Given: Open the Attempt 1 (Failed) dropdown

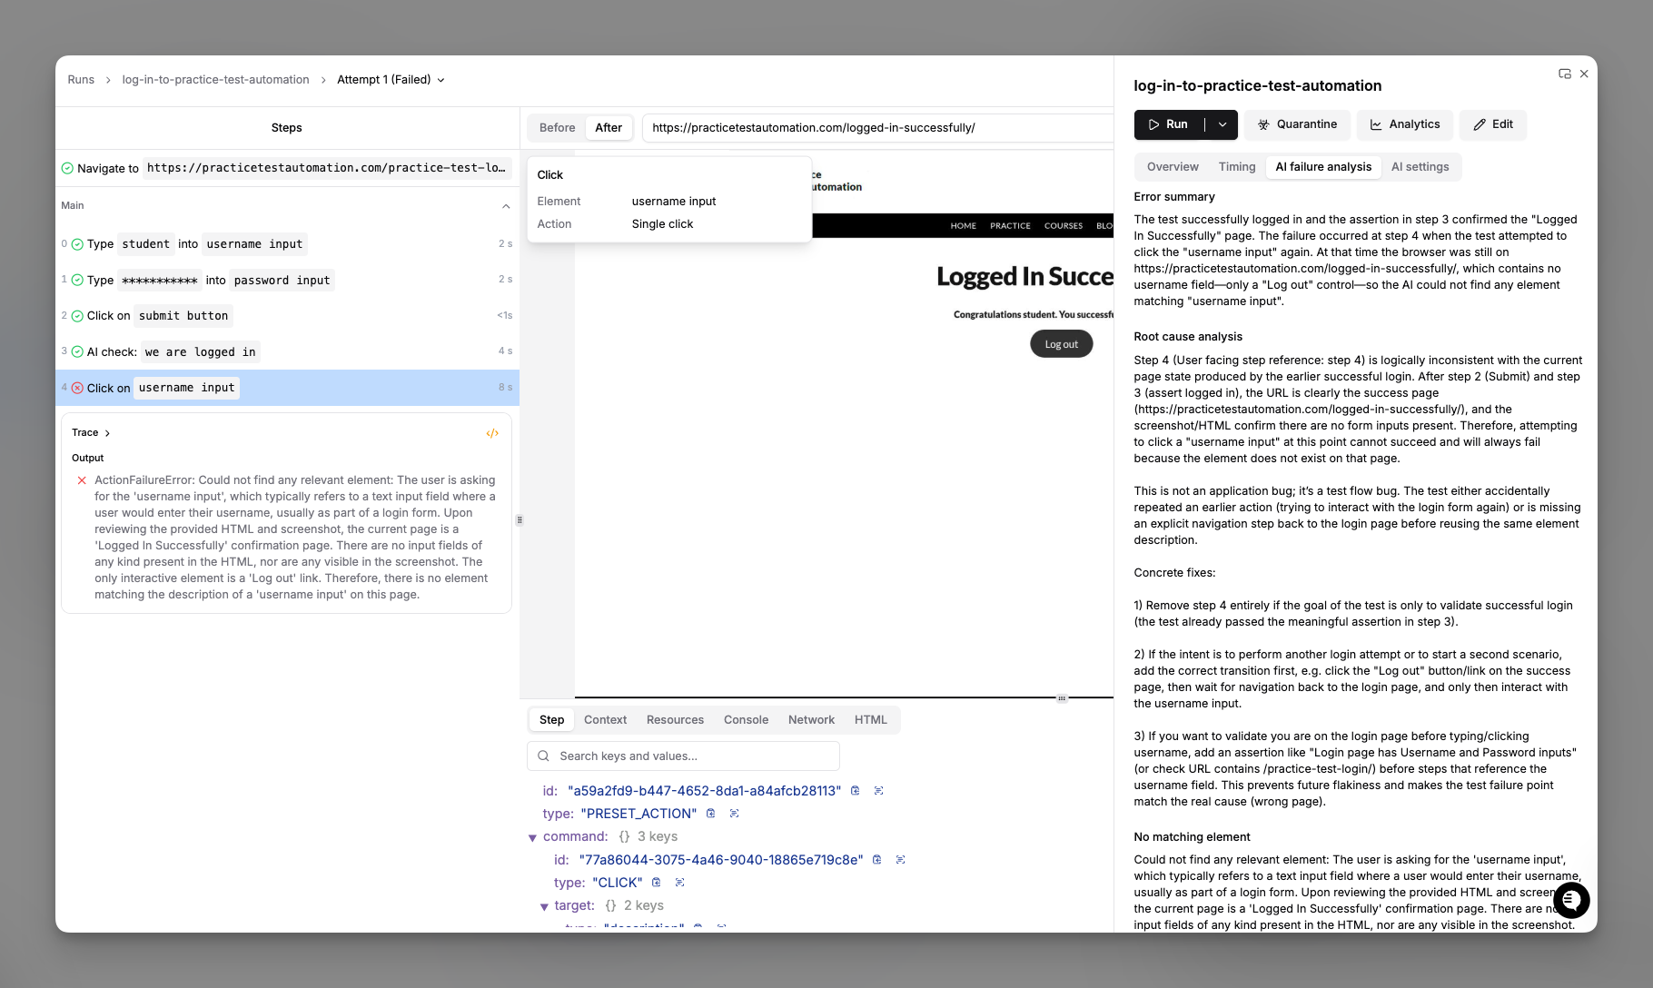Looking at the screenshot, I should 391,80.
